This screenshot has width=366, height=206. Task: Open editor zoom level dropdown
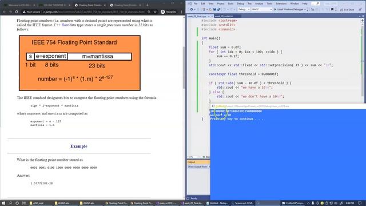(x=193, y=157)
